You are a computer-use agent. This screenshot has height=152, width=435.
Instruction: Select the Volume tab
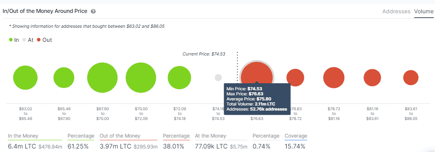click(424, 12)
